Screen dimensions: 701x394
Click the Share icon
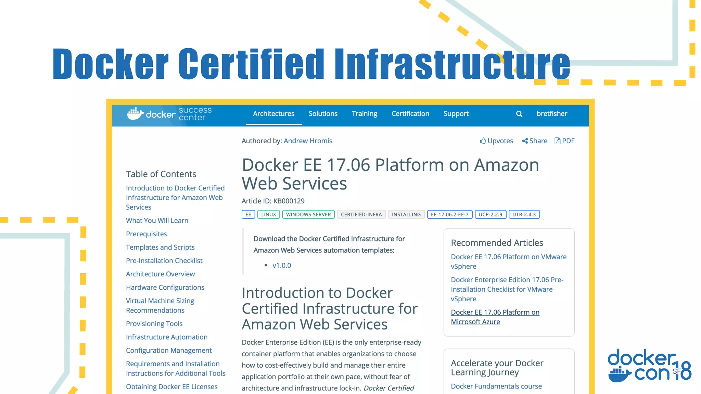click(525, 141)
